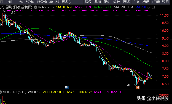Click the MA10: 6.90 value label

coord(64,7)
